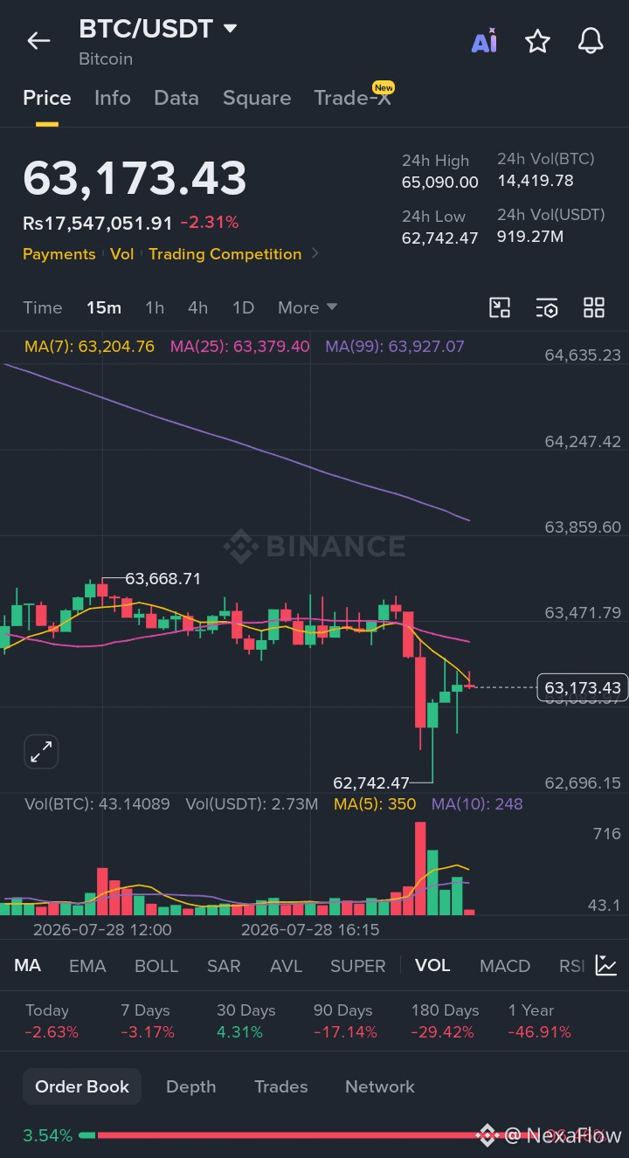Toggle the AVL indicator
Image resolution: width=629 pixels, height=1158 pixels.
click(x=286, y=966)
